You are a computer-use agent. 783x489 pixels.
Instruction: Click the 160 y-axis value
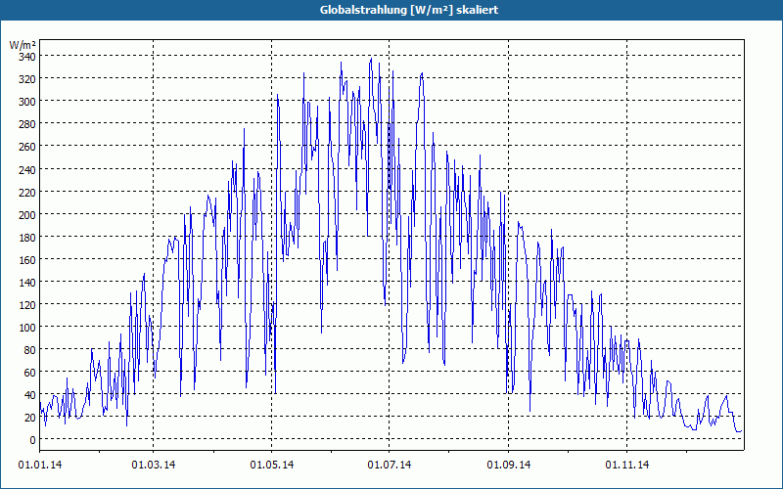(27, 260)
